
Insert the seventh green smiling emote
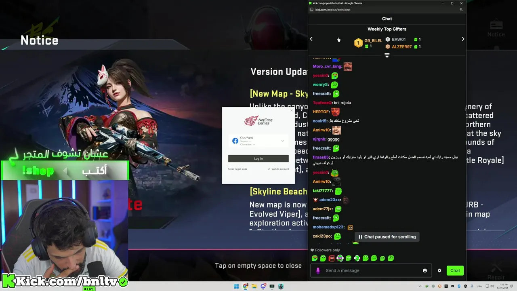click(366, 258)
